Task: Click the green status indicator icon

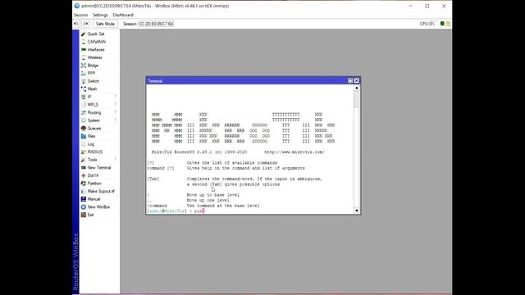Action: [442, 24]
